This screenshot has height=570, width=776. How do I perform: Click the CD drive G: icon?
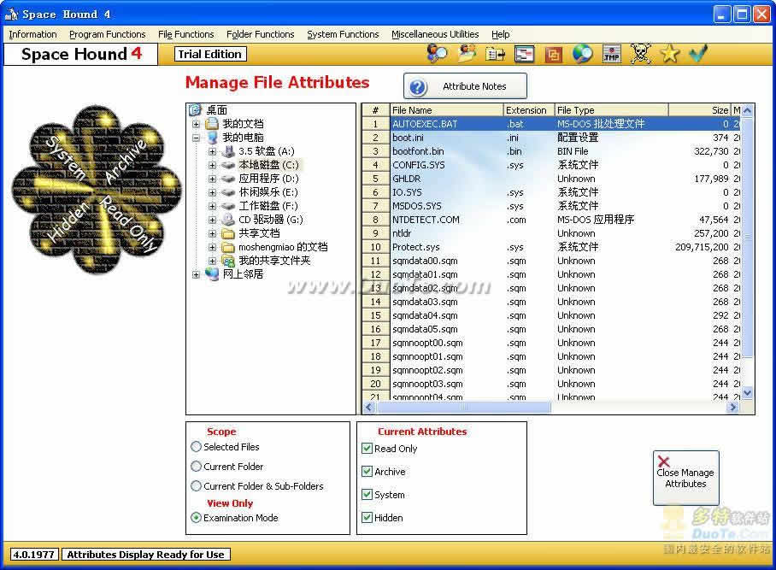228,219
